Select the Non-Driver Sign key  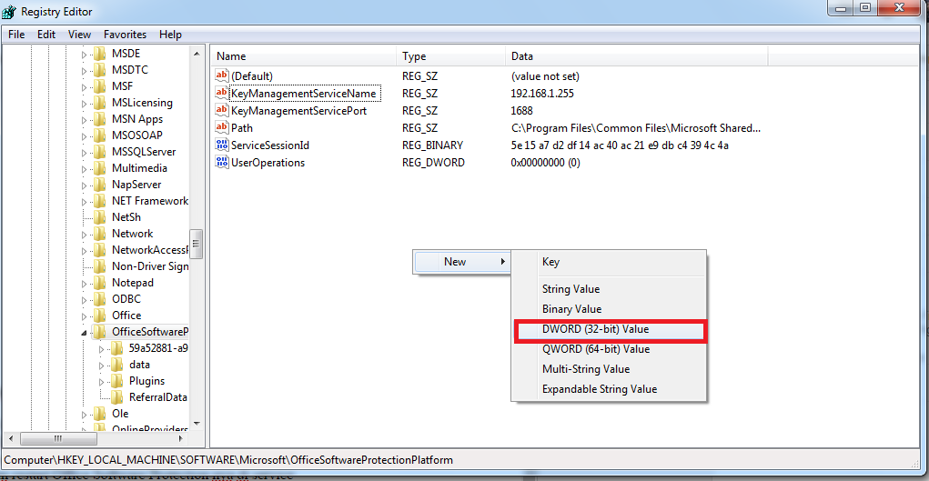(x=150, y=266)
